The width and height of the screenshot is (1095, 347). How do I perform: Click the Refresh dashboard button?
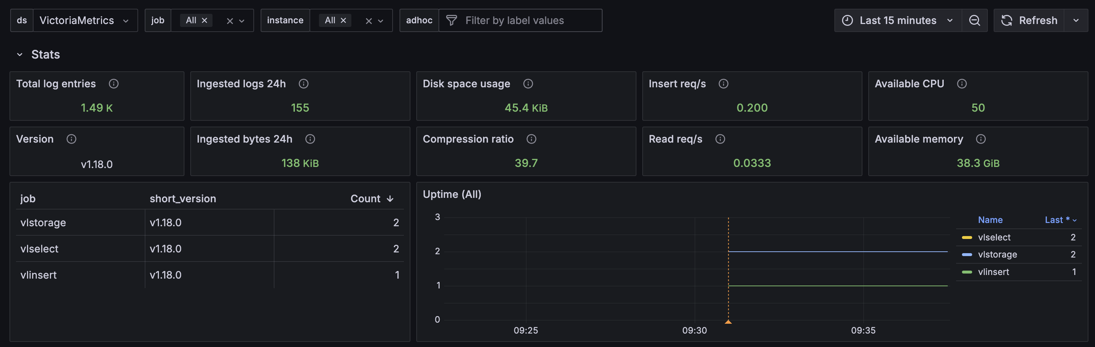point(1029,20)
